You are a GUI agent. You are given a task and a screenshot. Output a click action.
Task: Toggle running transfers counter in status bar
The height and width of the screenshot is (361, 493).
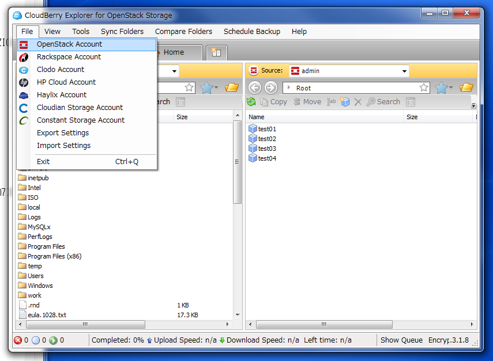54,340
